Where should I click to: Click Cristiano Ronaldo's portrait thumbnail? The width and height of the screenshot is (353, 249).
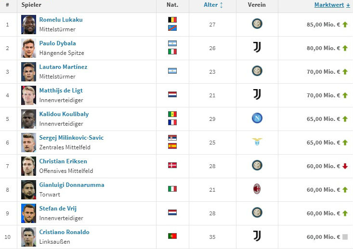28,236
